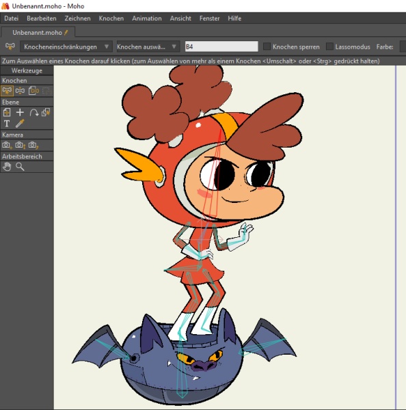Pick the Rotate Layer curved arrow tool
The height and width of the screenshot is (410, 406).
[x=33, y=113]
